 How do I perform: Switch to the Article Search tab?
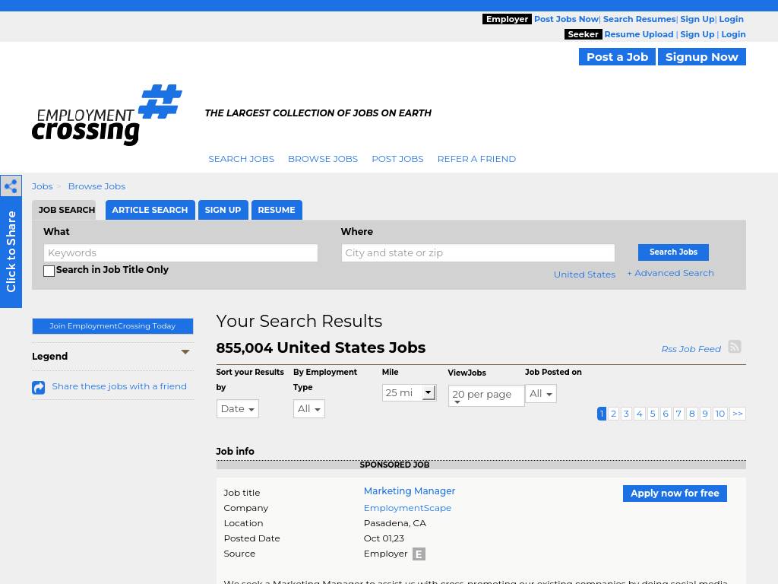[x=150, y=210]
